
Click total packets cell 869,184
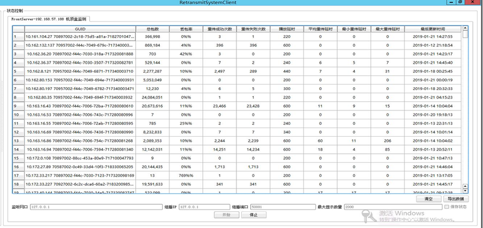pyautogui.click(x=152, y=45)
